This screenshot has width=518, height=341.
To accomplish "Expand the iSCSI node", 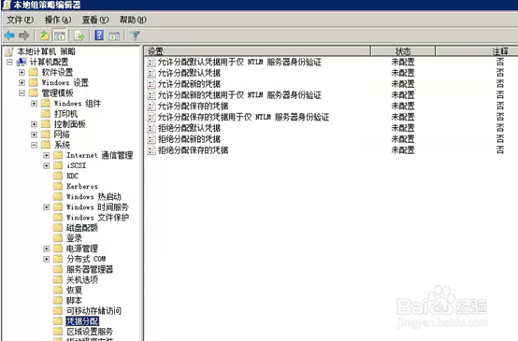I will 46,165.
